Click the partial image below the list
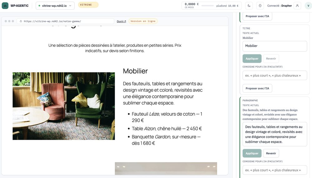This screenshot has width=312, height=178. pyautogui.click(x=166, y=168)
